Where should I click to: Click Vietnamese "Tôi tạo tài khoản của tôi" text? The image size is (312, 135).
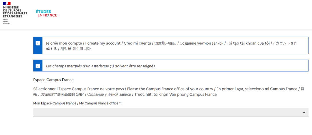(248, 43)
